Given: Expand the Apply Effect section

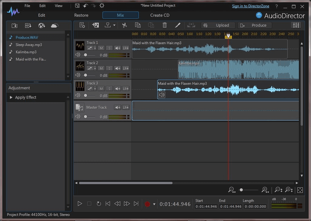Looking at the screenshot, I should (x=11, y=97).
